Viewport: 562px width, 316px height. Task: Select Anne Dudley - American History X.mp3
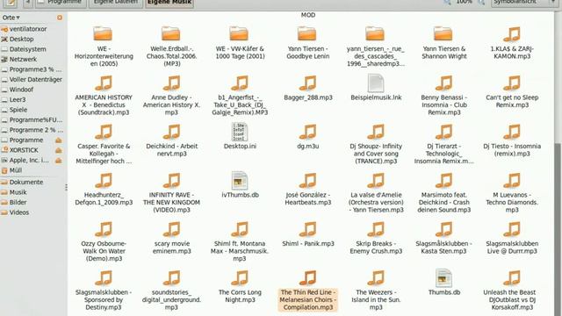[x=171, y=95]
